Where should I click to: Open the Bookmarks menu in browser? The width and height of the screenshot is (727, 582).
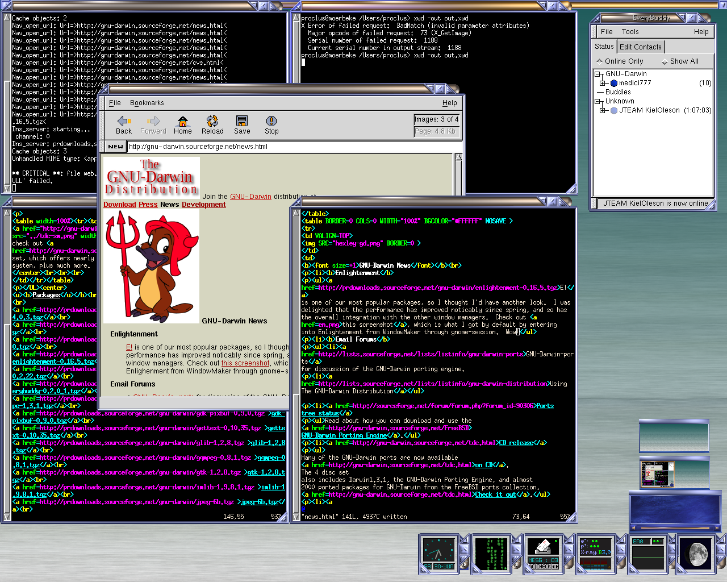(x=147, y=103)
